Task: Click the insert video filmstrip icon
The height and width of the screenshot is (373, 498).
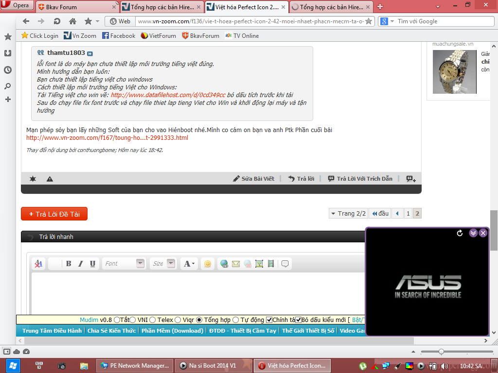Action: (270, 264)
